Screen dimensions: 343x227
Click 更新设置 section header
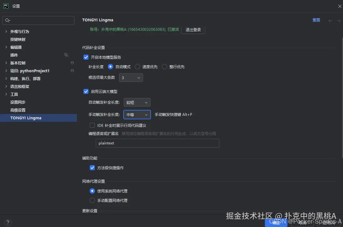pyautogui.click(x=90, y=211)
